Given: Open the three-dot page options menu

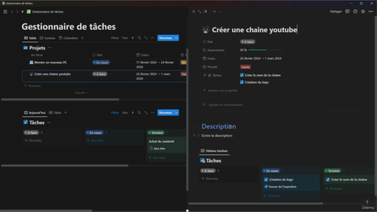Looking at the screenshot, I should (371, 11).
